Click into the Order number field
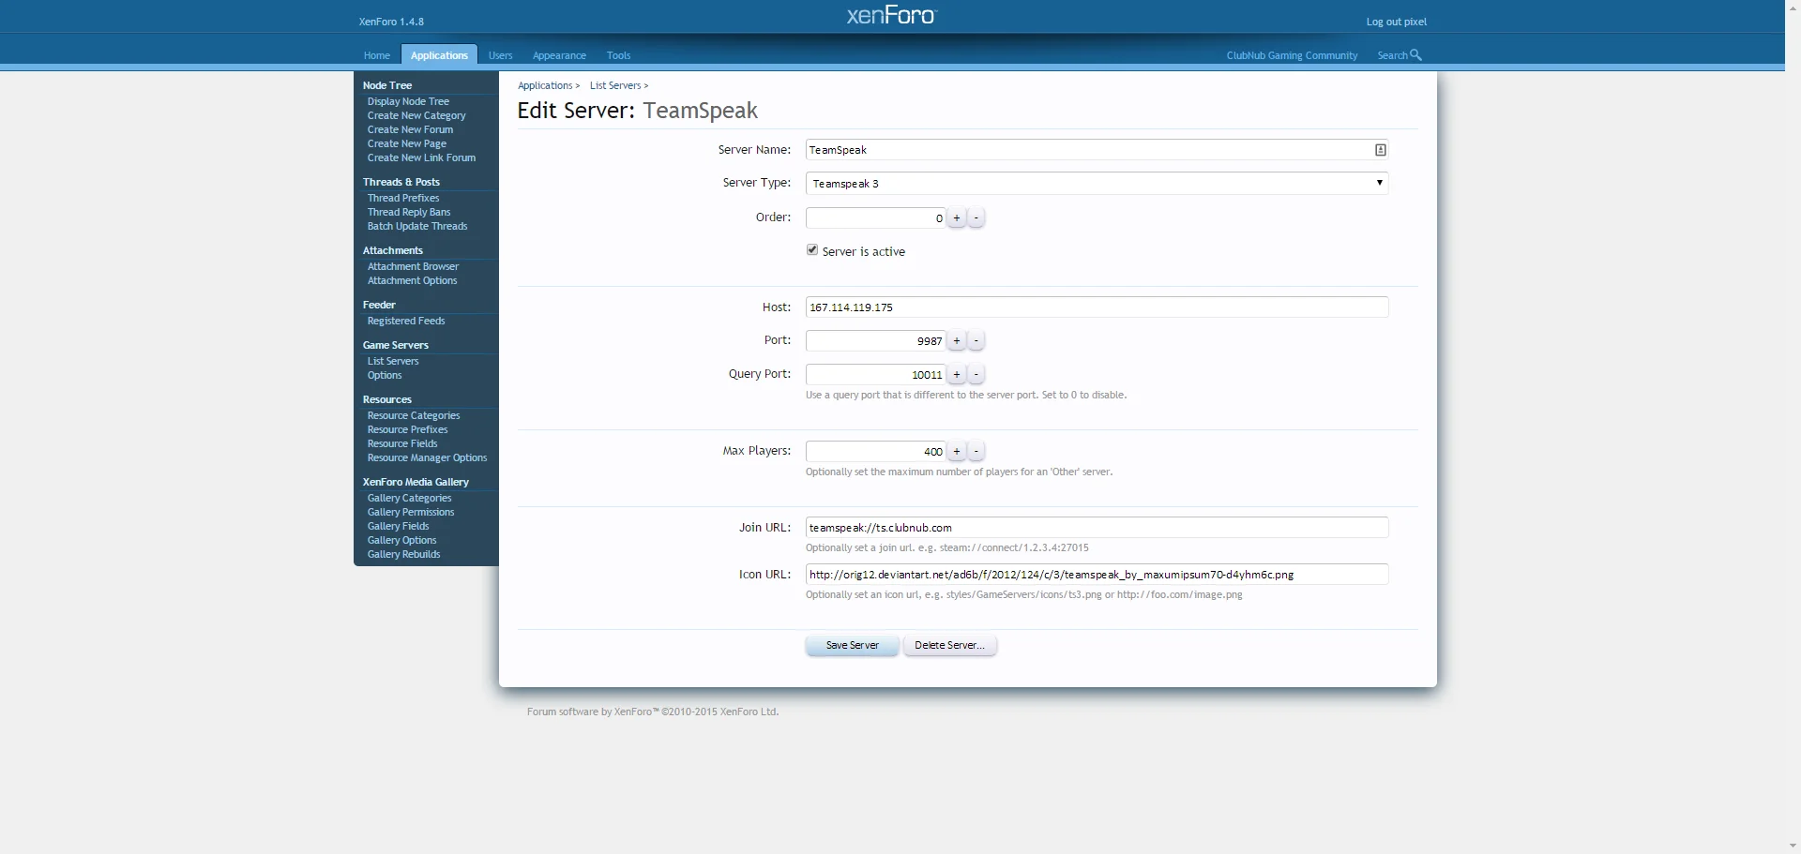 [x=876, y=218]
